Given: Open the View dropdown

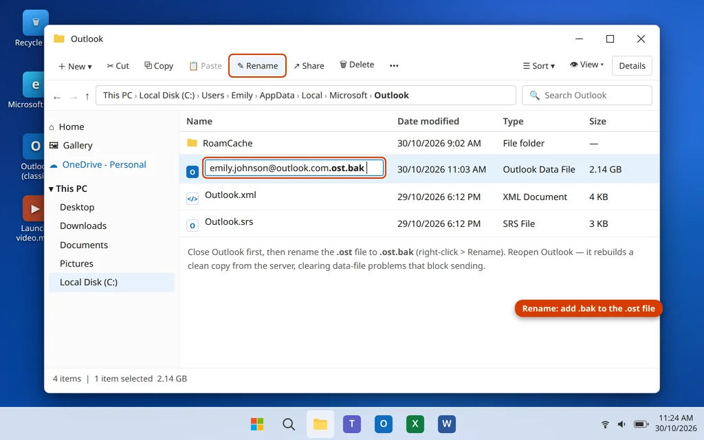Looking at the screenshot, I should (x=587, y=65).
